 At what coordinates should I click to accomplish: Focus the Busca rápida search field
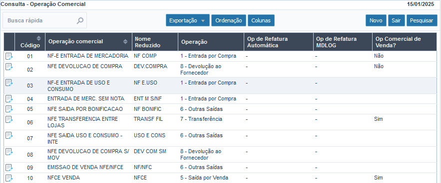[45, 20]
